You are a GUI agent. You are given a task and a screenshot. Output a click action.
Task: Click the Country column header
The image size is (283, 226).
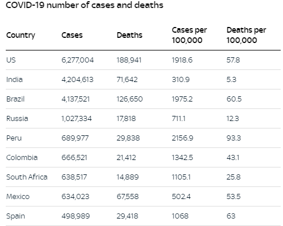click(21, 35)
